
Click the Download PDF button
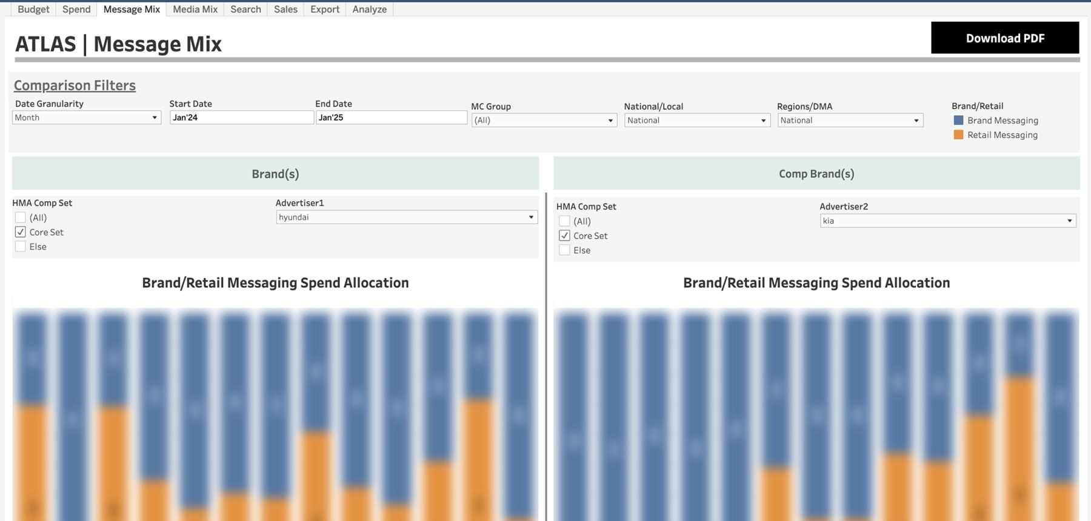click(x=1005, y=38)
